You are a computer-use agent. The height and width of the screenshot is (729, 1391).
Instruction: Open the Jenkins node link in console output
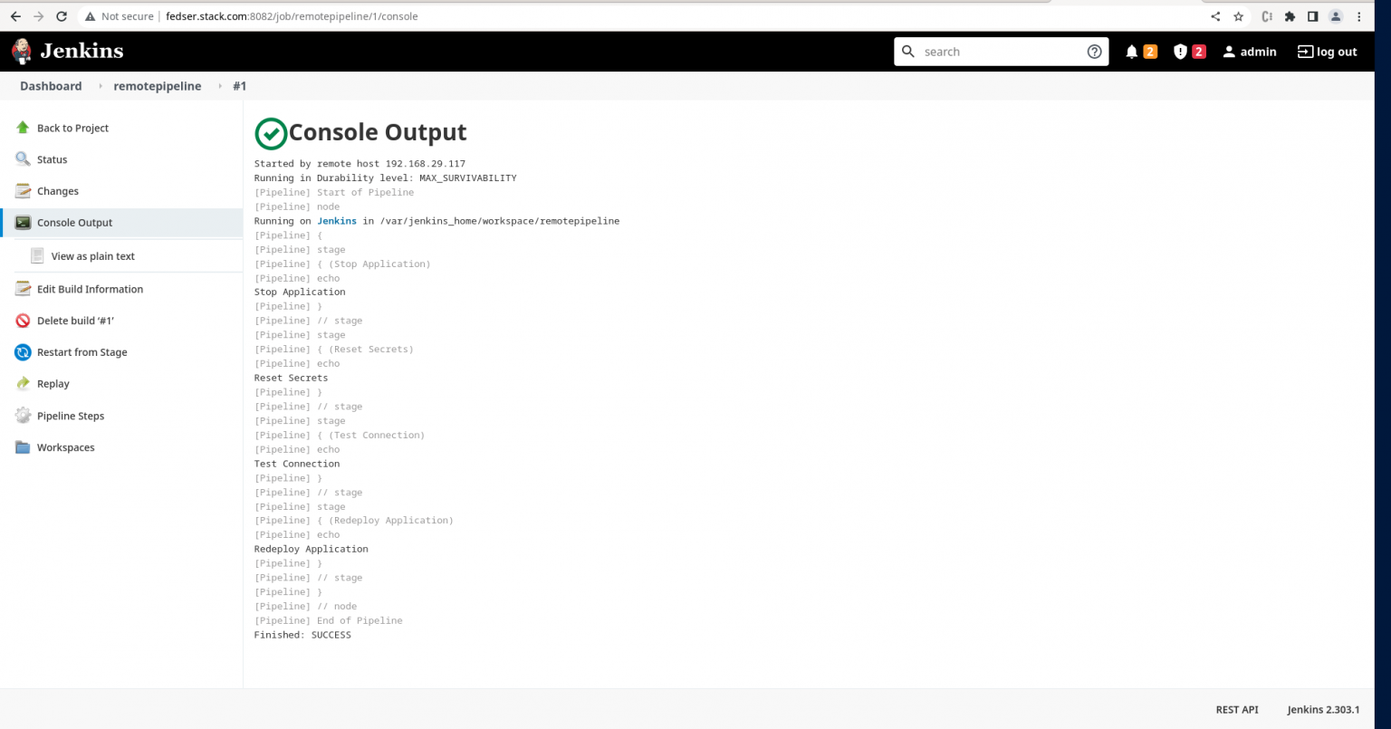pos(335,220)
